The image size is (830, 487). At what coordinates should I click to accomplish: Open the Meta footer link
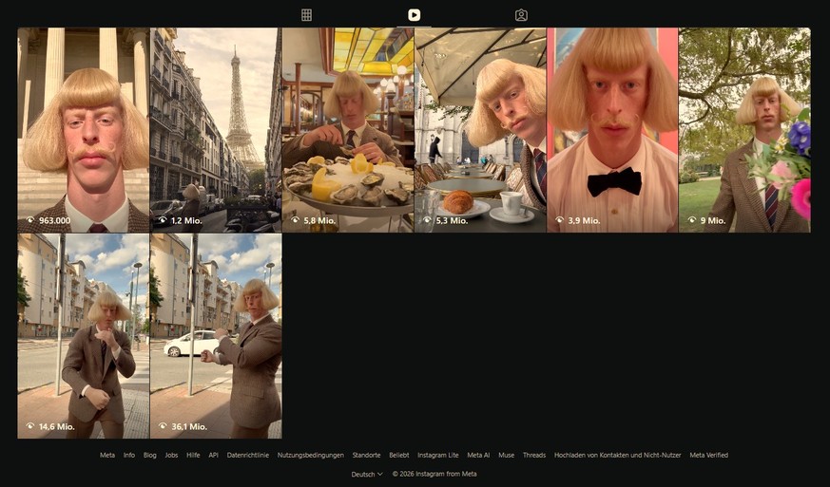click(x=107, y=455)
